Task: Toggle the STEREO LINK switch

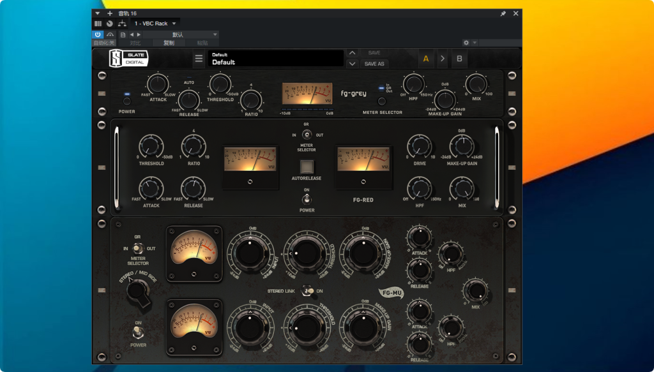Action: click(x=308, y=291)
